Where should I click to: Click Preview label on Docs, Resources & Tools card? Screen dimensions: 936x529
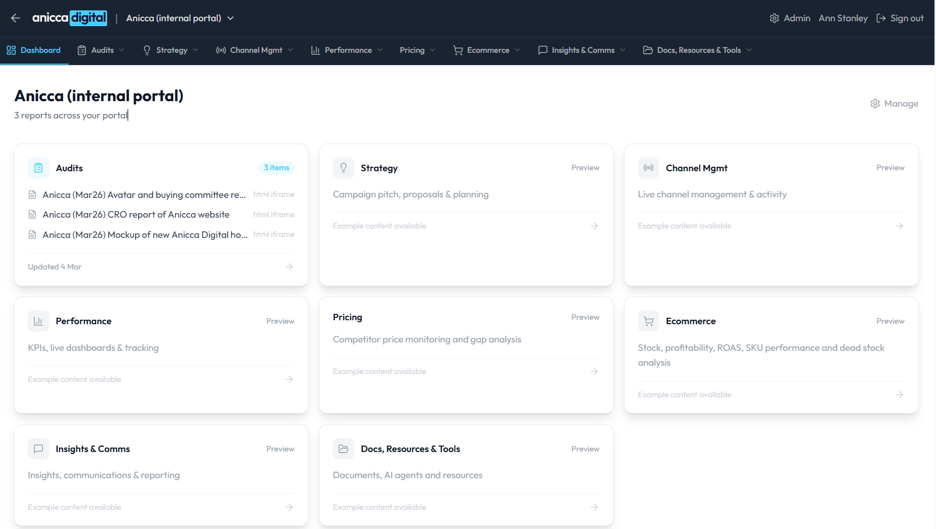(585, 449)
